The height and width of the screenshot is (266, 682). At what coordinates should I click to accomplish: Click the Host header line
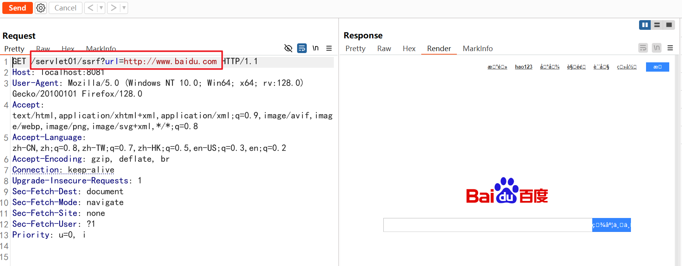click(x=58, y=72)
